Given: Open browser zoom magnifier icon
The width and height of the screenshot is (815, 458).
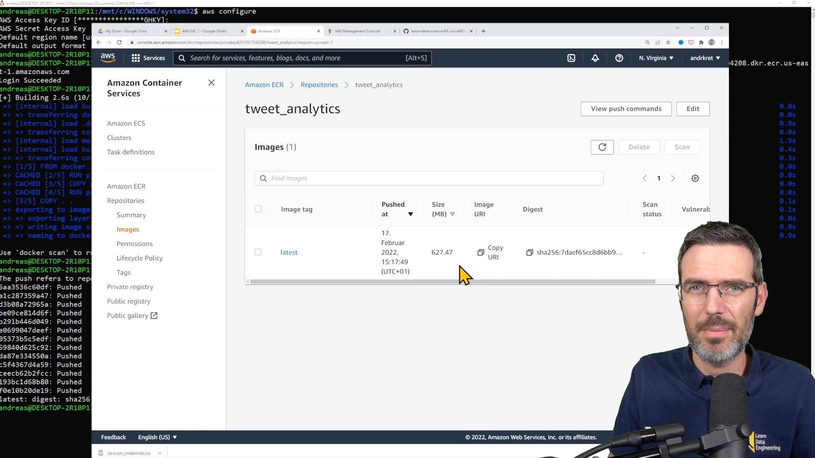Looking at the screenshot, I should tap(648, 42).
